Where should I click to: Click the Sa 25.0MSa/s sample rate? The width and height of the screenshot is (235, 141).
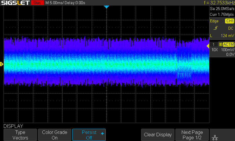(x=222, y=9)
